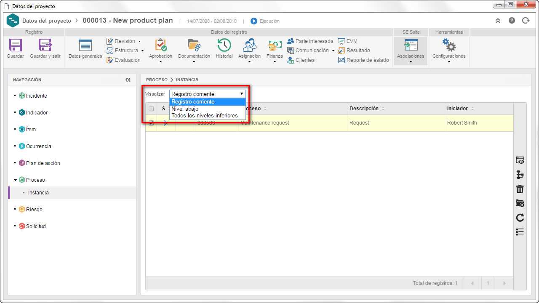Image resolution: width=539 pixels, height=303 pixels.
Task: Collapse the header with double chevron up
Action: tap(498, 21)
